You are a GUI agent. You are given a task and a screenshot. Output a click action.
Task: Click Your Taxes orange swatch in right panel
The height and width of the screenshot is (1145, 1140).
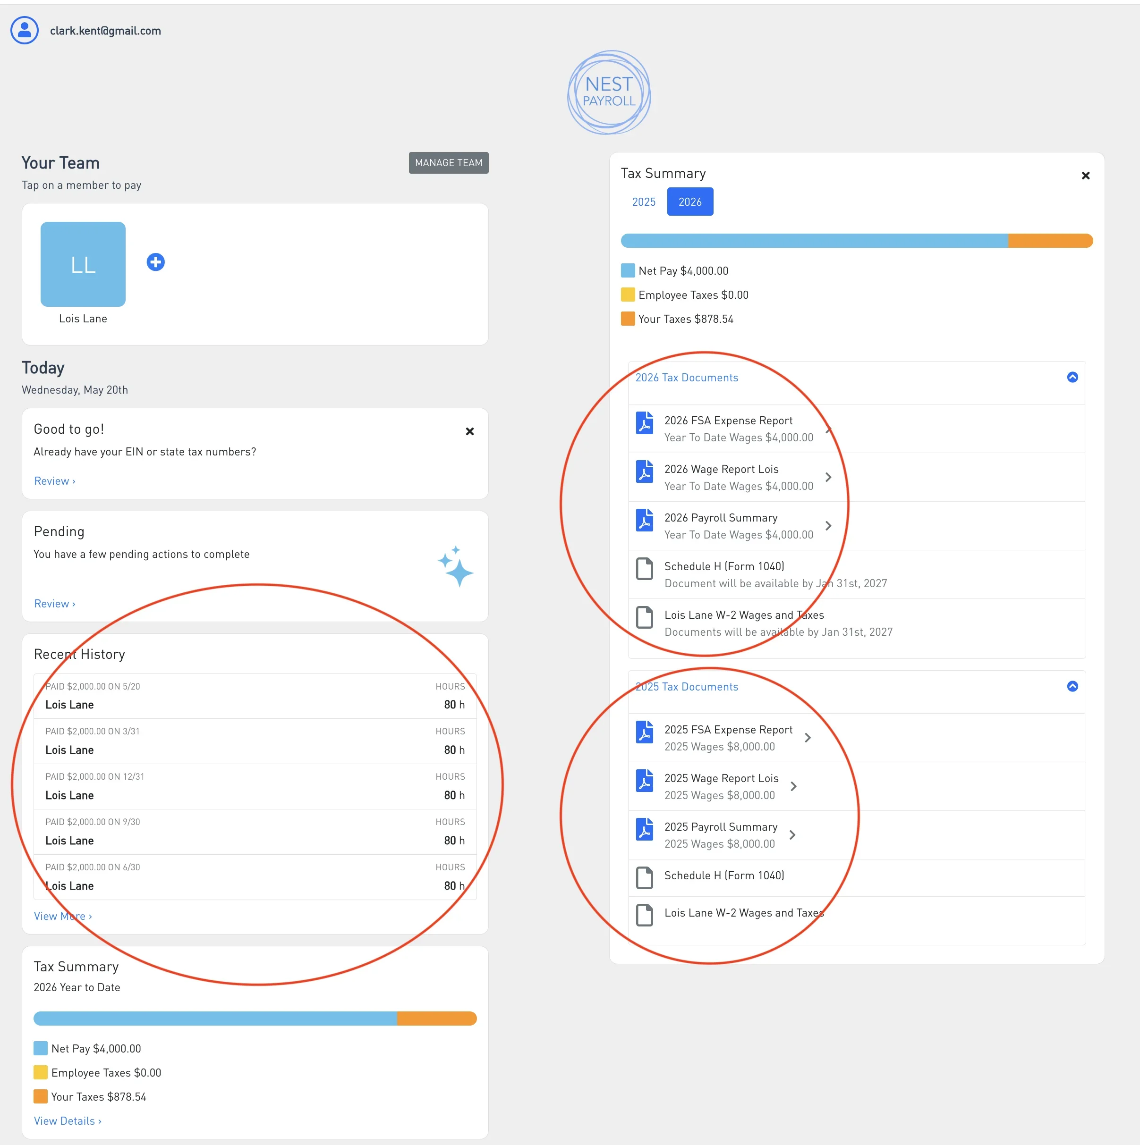(628, 319)
